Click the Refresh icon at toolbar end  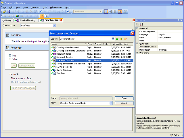(125, 11)
